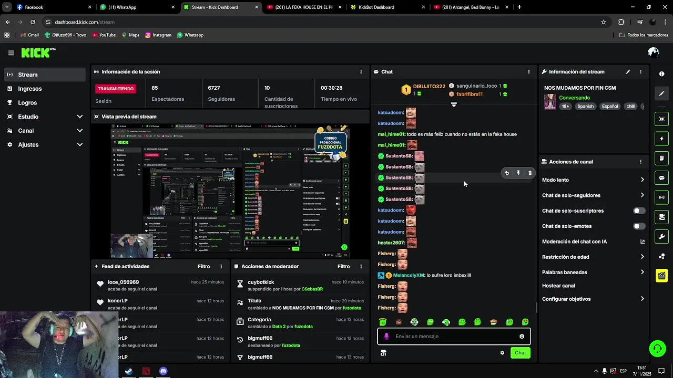The width and height of the screenshot is (673, 378).
Task: Click the chat panel scrollbar
Action: 536,308
